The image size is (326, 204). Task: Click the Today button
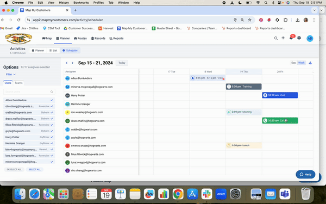coord(122,63)
